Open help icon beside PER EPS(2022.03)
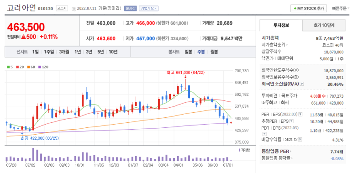This screenshot has height=173, width=353. click(300, 115)
